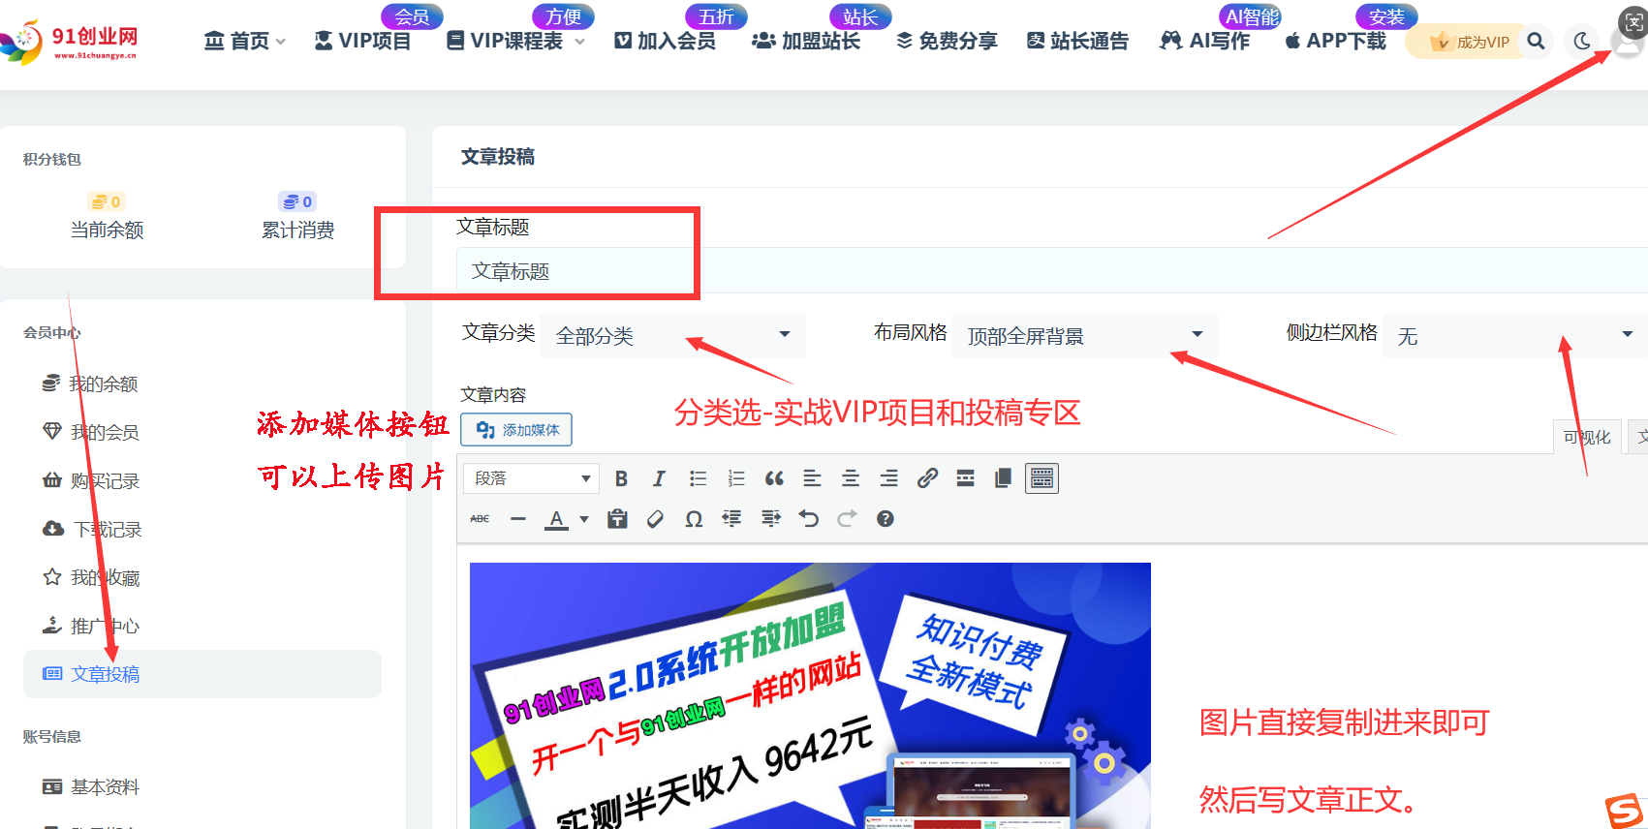Open the 首页 navigation menu
This screenshot has width=1648, height=829.
[244, 41]
